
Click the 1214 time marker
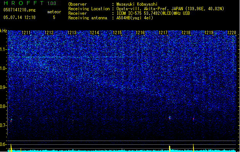click(x=95, y=33)
